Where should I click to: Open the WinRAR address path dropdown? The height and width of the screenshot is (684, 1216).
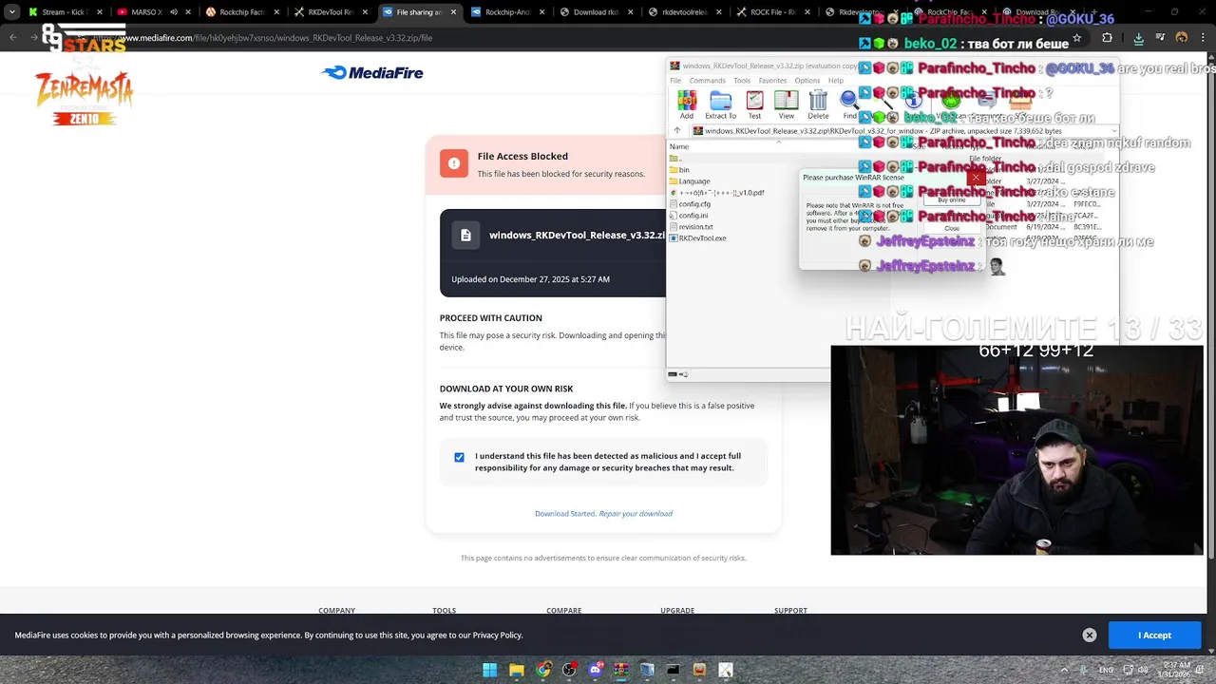1113,131
